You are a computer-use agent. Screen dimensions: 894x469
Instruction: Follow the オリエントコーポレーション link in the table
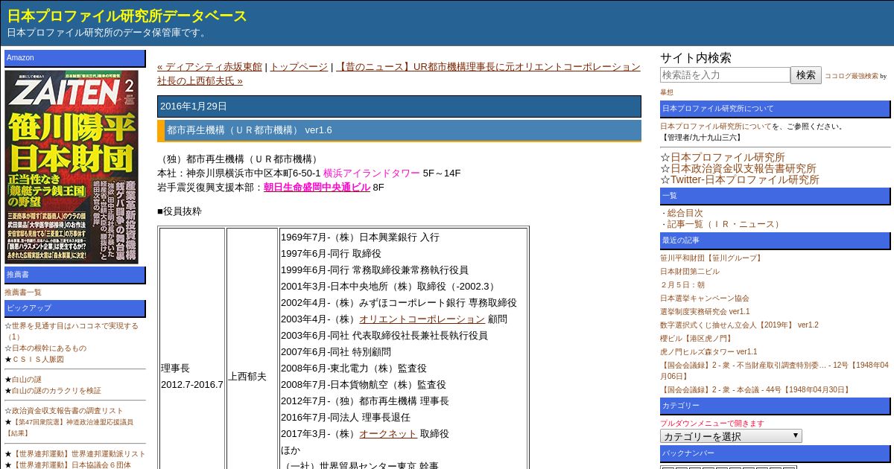pos(422,319)
